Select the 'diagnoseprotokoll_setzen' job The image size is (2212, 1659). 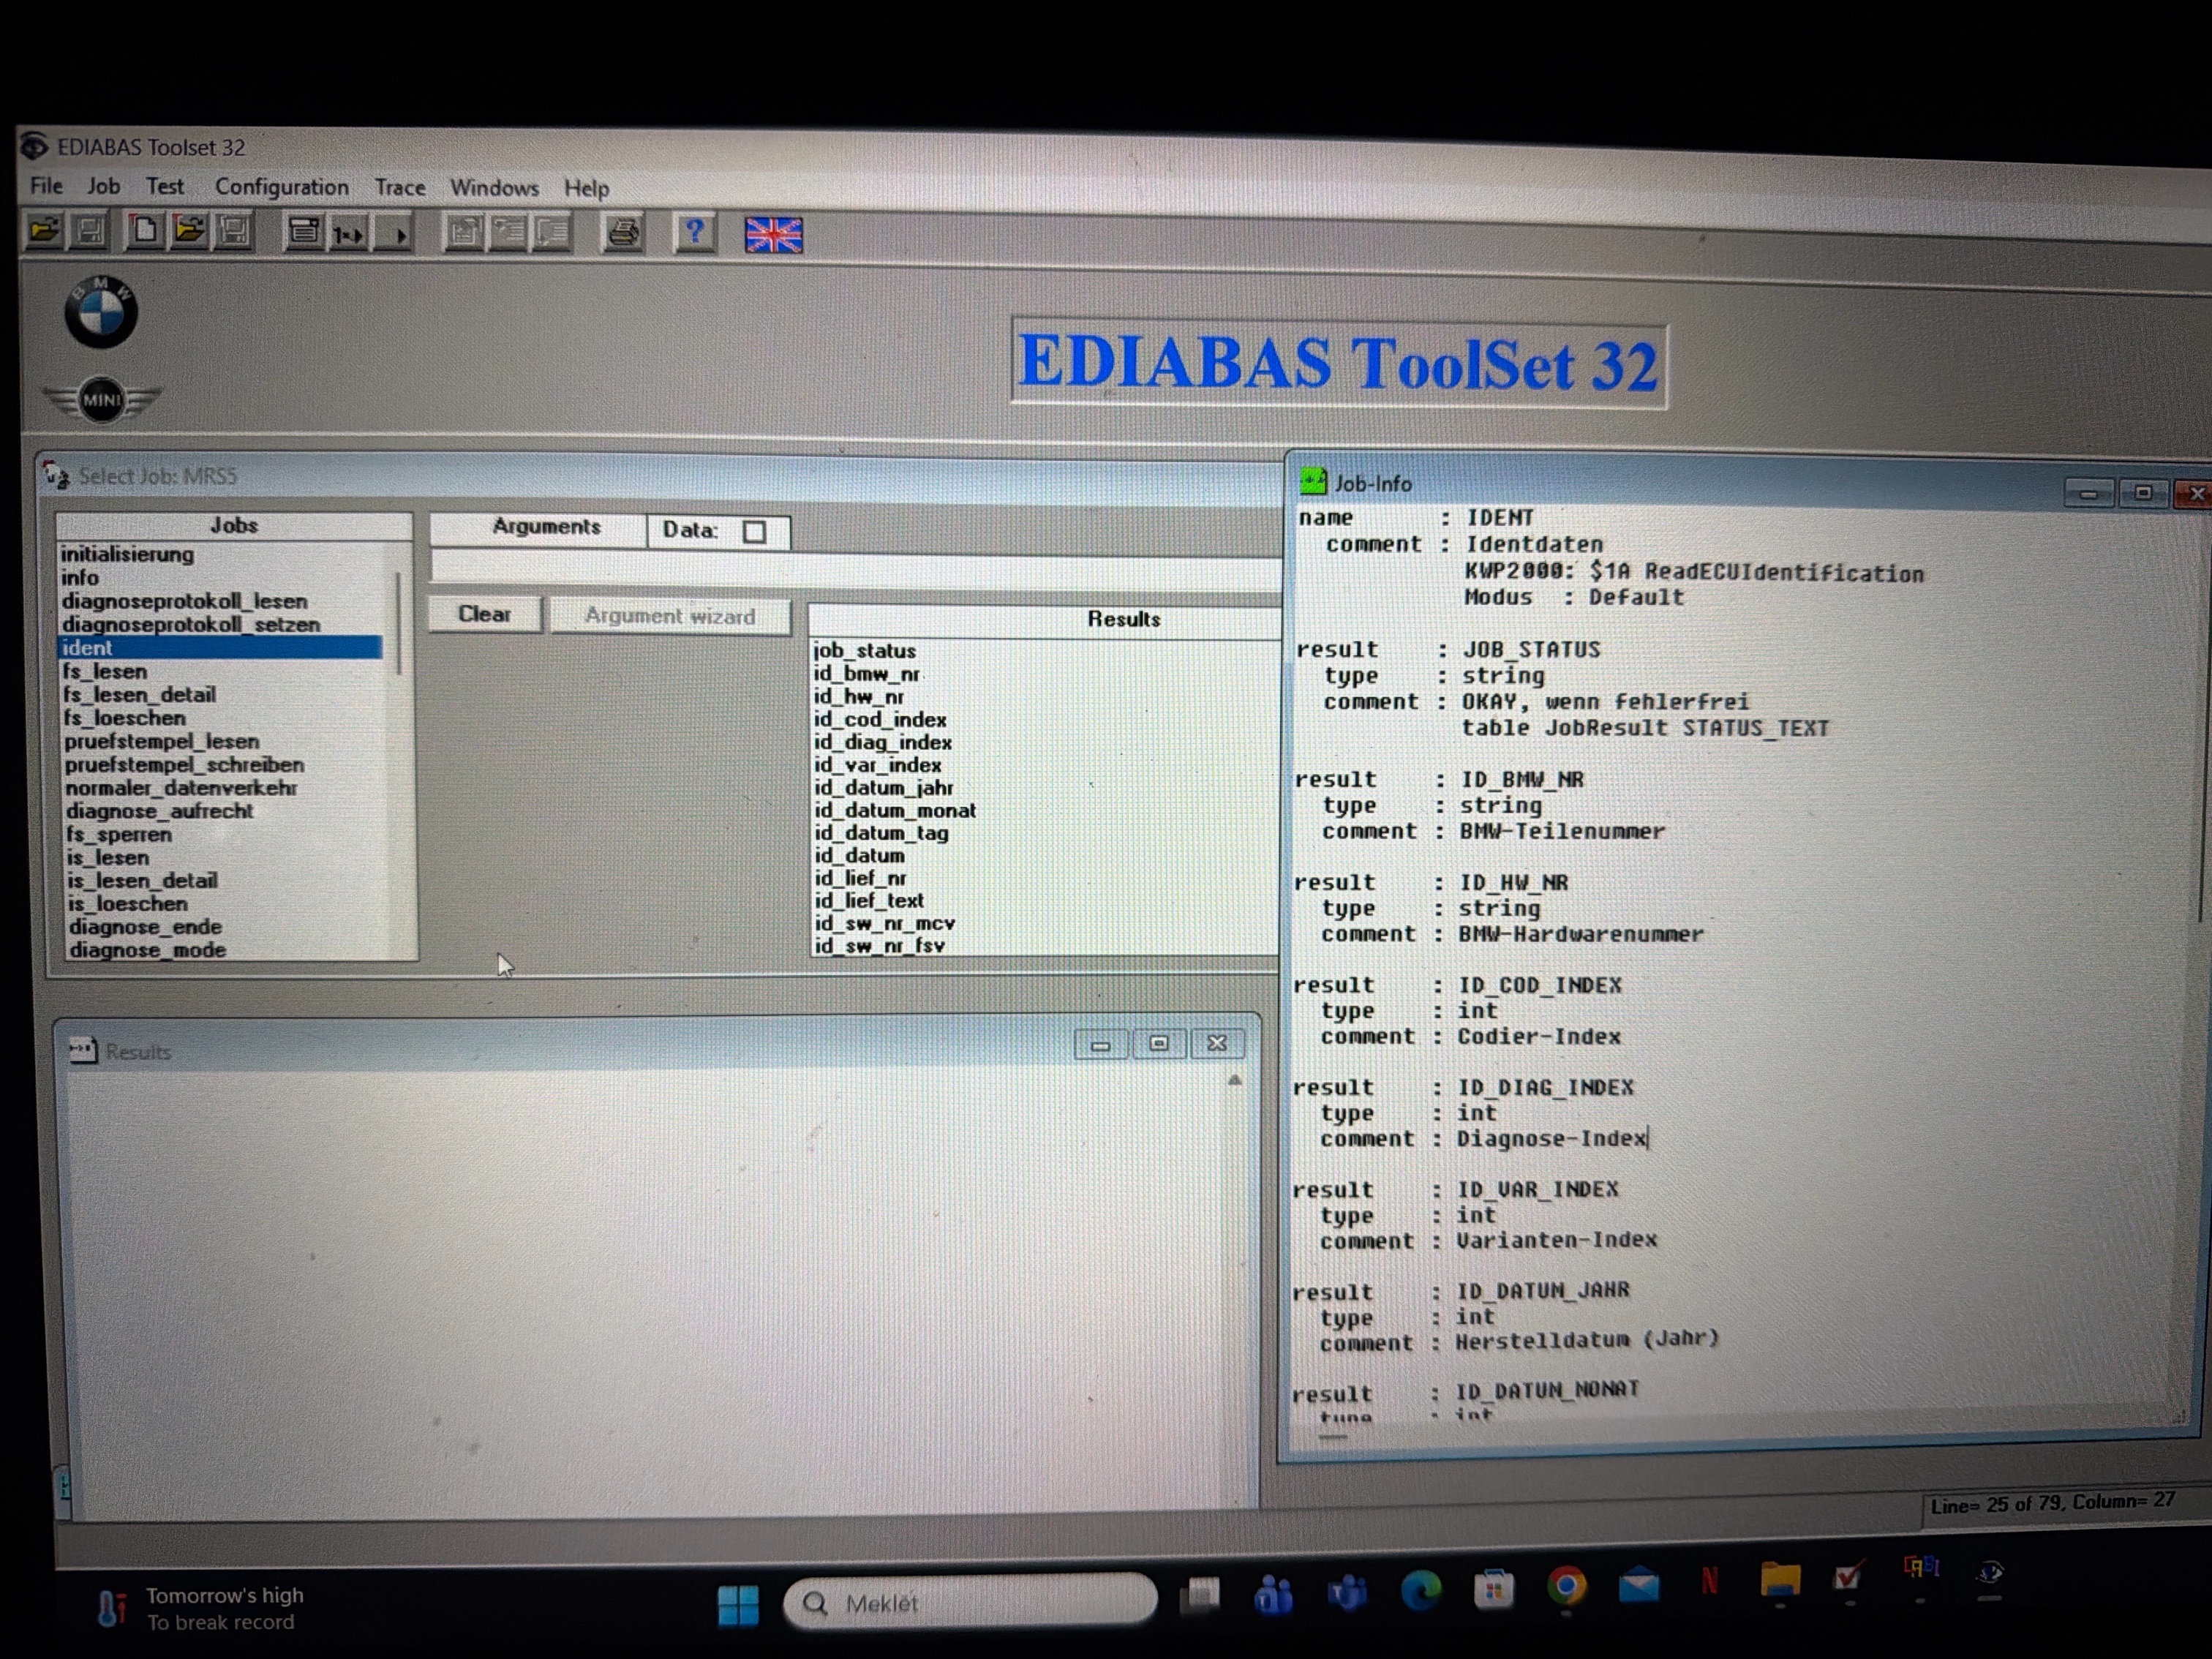pos(191,624)
